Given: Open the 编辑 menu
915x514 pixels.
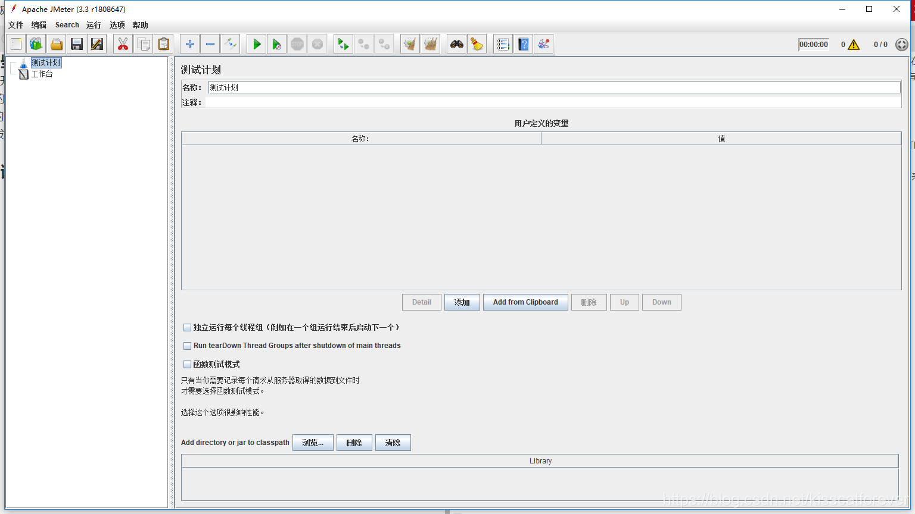Looking at the screenshot, I should 39,25.
